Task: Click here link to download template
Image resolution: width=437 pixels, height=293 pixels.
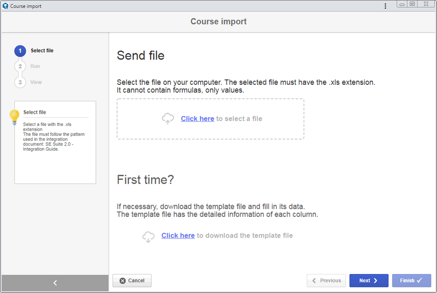Action: 178,235
